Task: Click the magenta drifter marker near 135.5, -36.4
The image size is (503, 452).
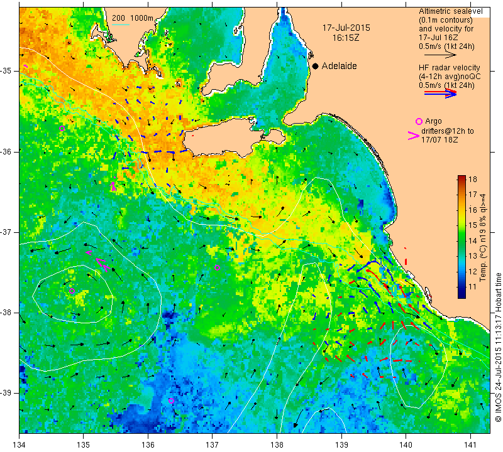Action: coord(114,184)
